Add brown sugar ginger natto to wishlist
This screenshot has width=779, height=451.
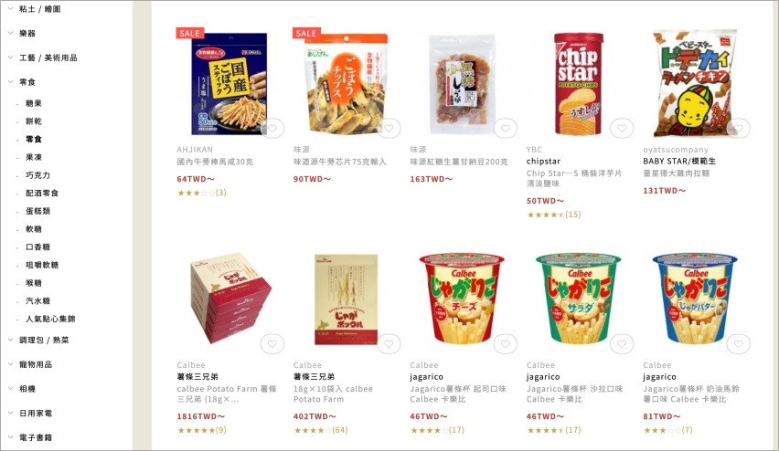[506, 129]
